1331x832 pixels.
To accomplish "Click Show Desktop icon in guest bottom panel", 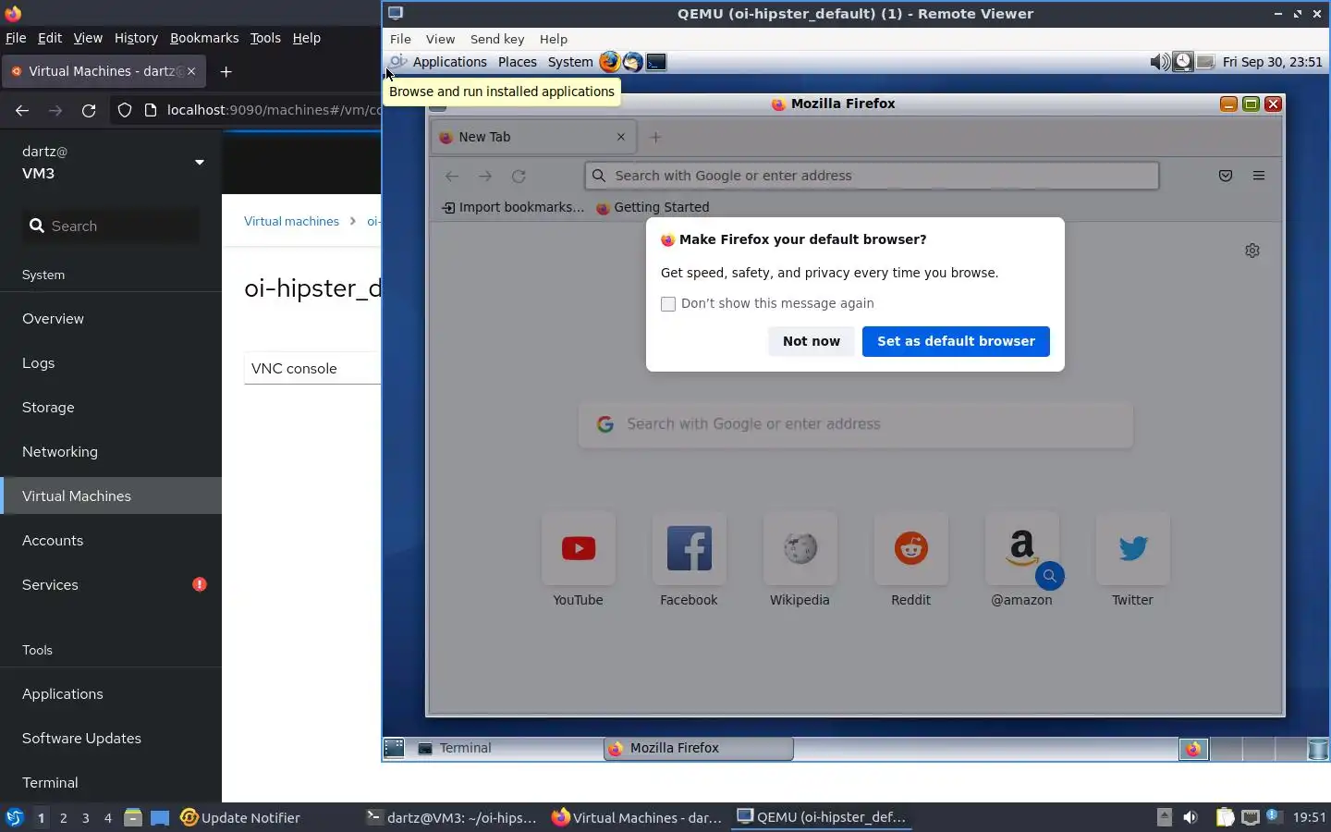I will [394, 748].
